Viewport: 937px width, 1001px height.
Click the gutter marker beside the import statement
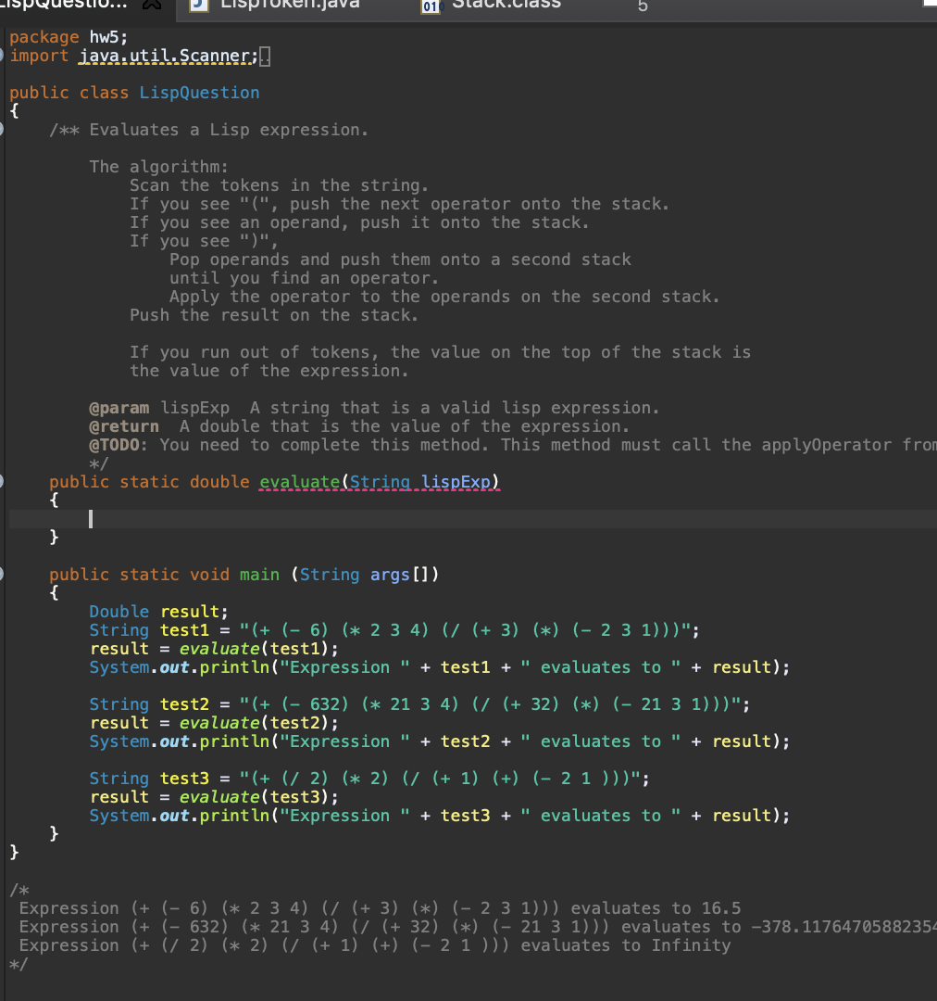point(2,55)
